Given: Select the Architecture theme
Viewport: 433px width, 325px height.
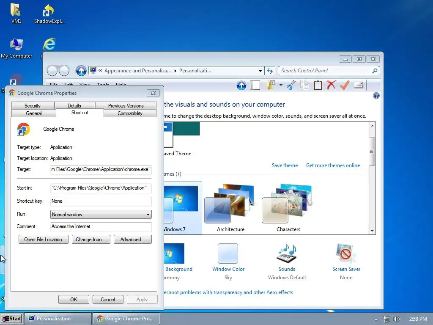Looking at the screenshot, I should pyautogui.click(x=230, y=208).
